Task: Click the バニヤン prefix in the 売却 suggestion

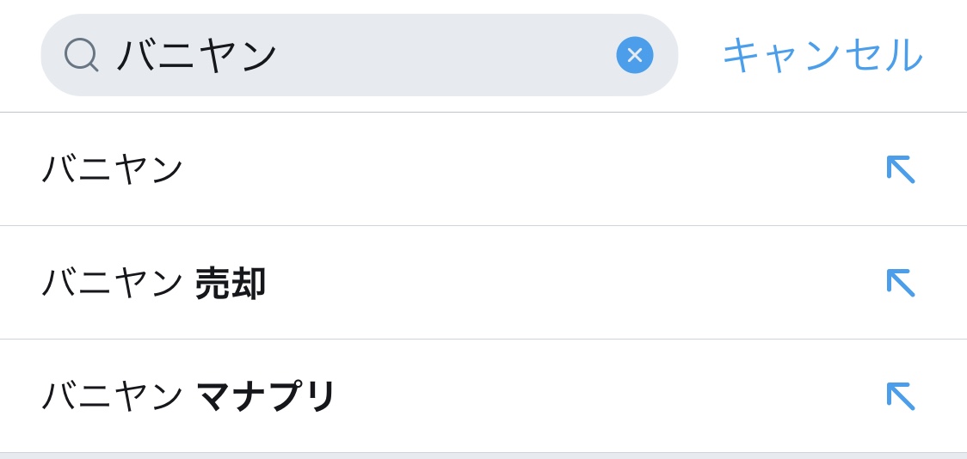Action: pos(113,283)
